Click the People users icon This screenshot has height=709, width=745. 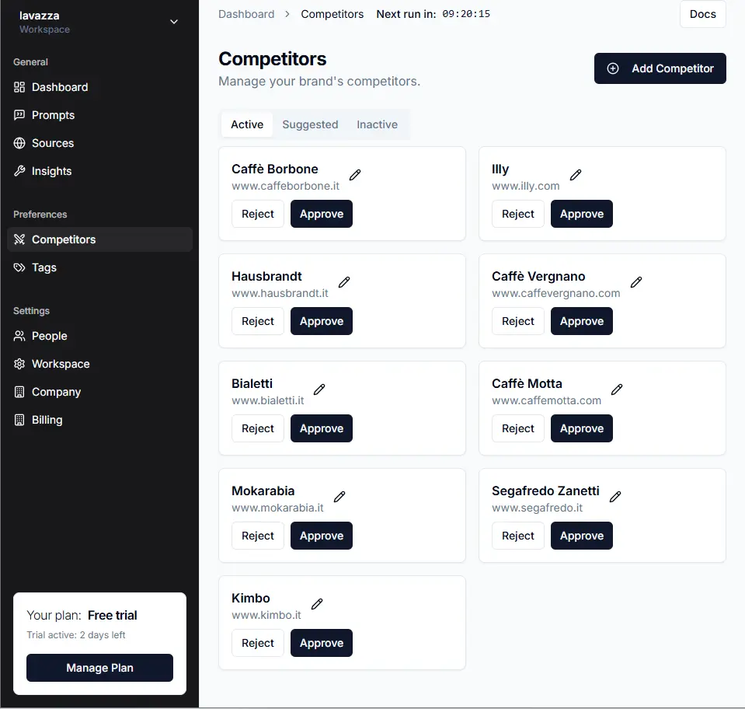pos(19,336)
